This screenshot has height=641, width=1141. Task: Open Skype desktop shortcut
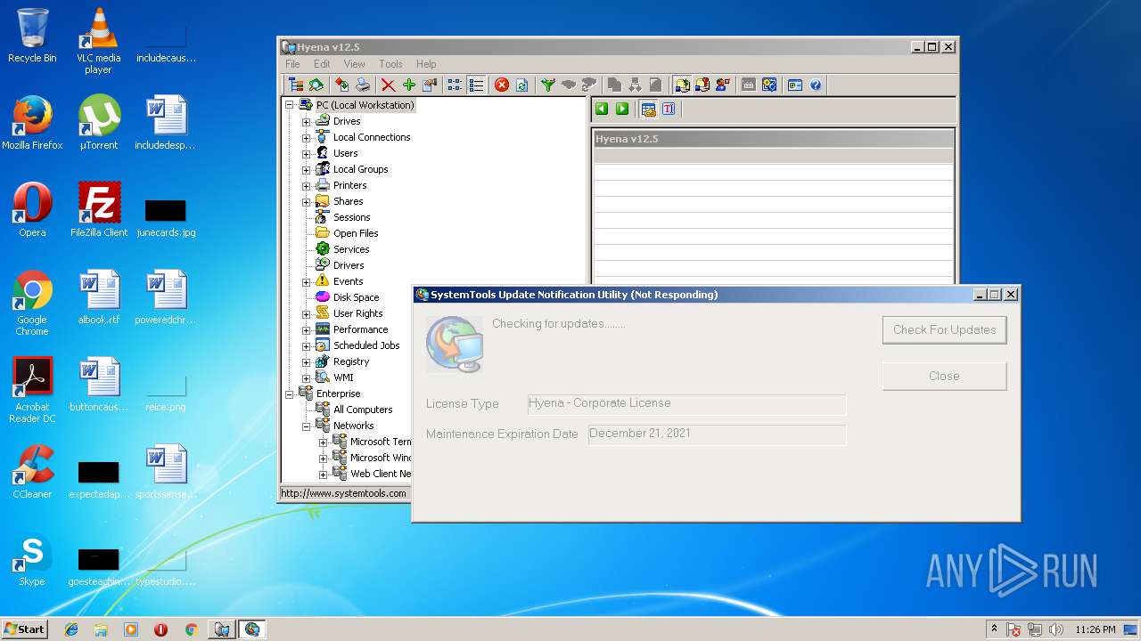tap(32, 561)
